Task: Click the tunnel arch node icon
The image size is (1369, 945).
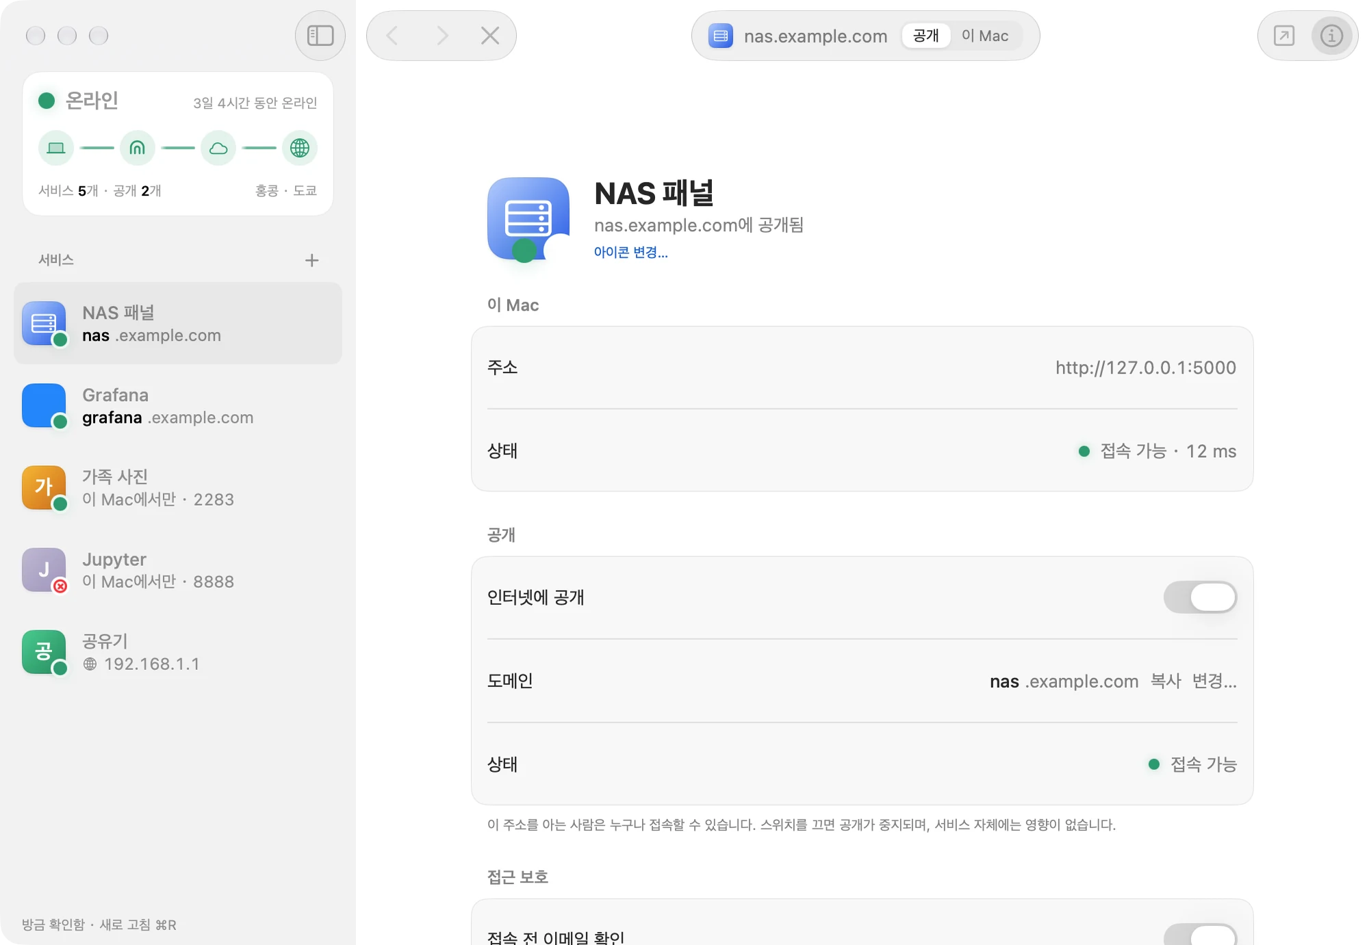Action: click(138, 148)
